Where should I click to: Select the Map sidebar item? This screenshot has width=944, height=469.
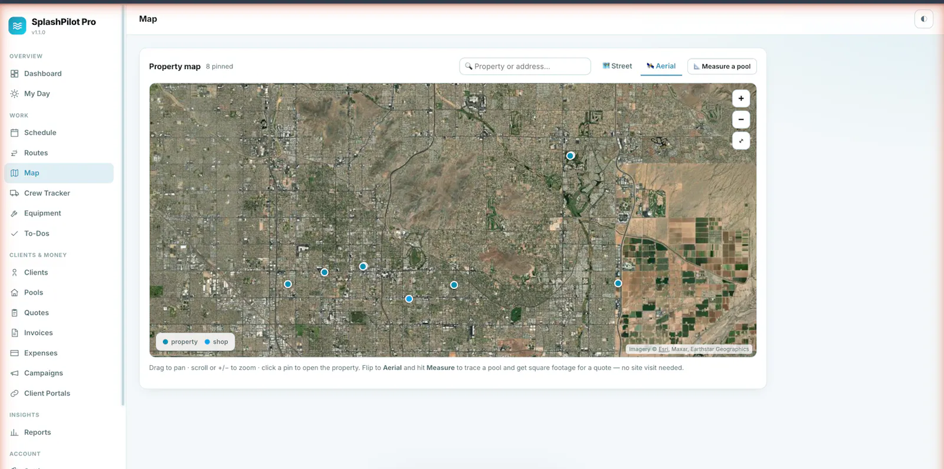click(59, 173)
